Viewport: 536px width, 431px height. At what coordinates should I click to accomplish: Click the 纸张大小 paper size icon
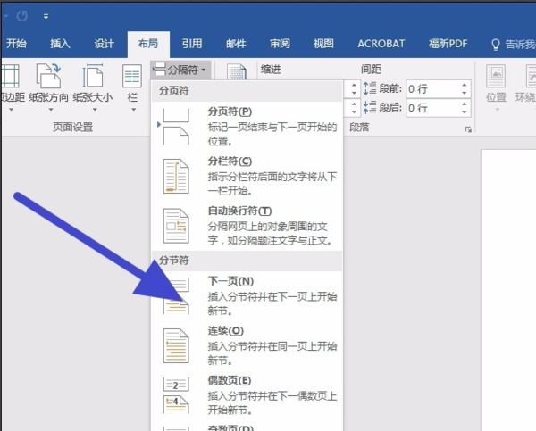pyautogui.click(x=93, y=76)
